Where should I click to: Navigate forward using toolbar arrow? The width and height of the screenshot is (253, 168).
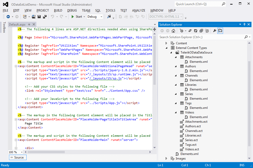point(17,17)
